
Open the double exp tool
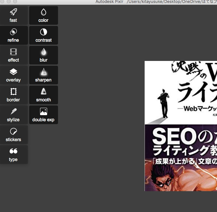click(44, 115)
